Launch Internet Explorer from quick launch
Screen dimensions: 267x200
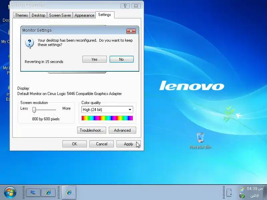pos(48,193)
